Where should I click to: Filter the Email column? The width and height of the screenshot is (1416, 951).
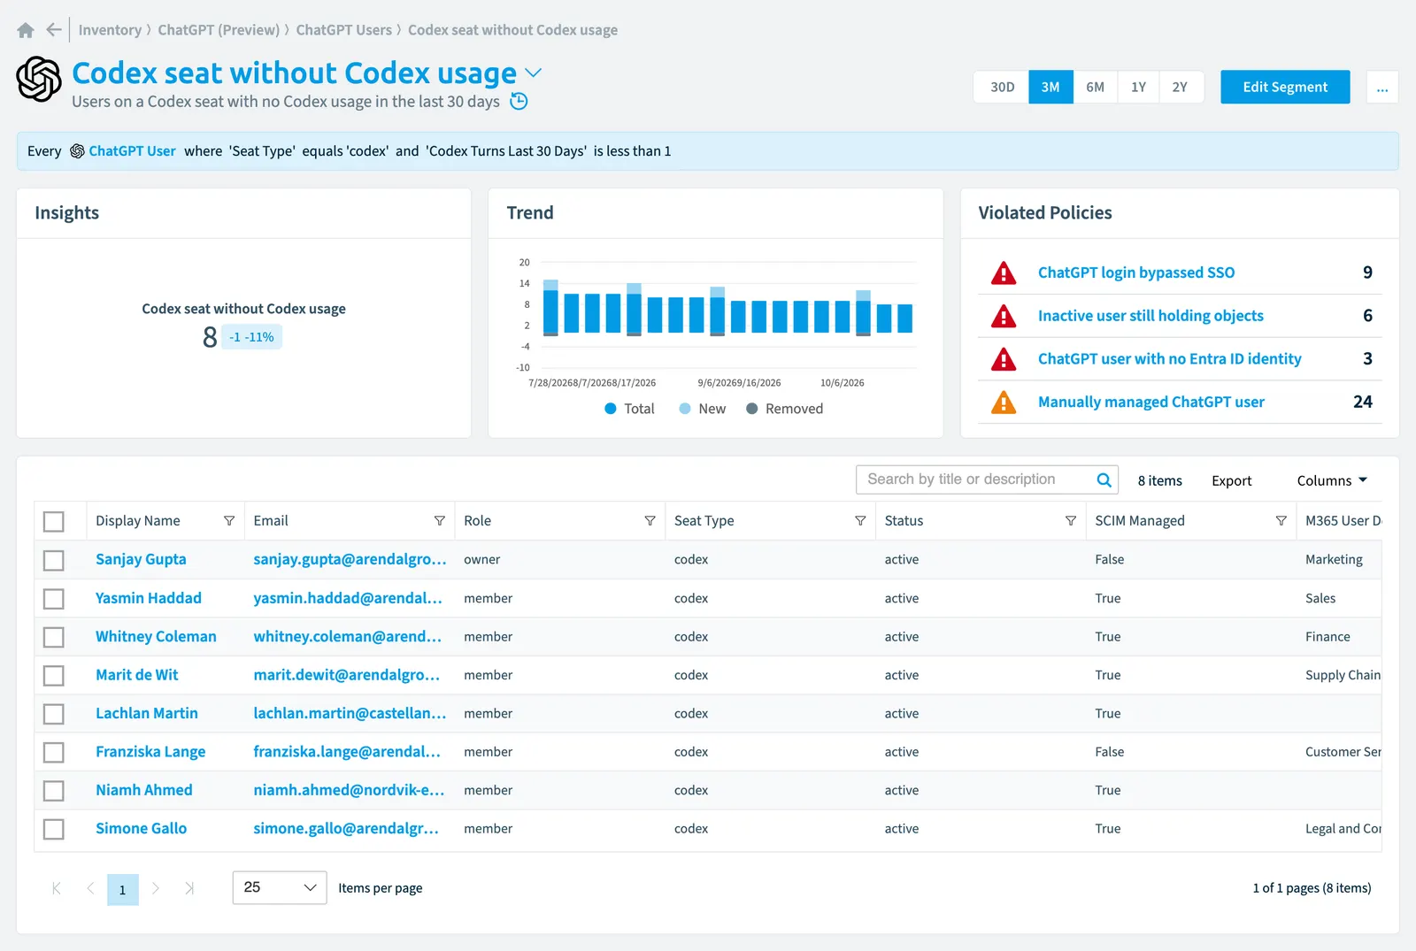coord(440,521)
